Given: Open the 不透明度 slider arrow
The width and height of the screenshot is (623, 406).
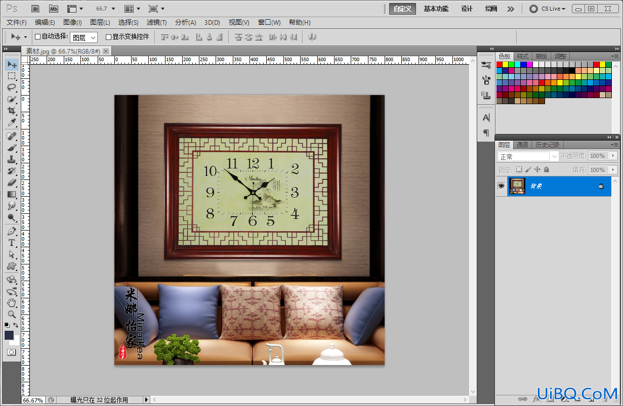Looking at the screenshot, I should [x=613, y=156].
